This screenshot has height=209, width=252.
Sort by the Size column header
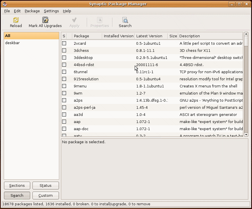(x=173, y=36)
